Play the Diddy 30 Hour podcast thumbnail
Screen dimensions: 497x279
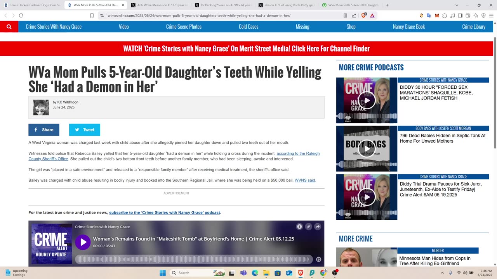pos(367,100)
